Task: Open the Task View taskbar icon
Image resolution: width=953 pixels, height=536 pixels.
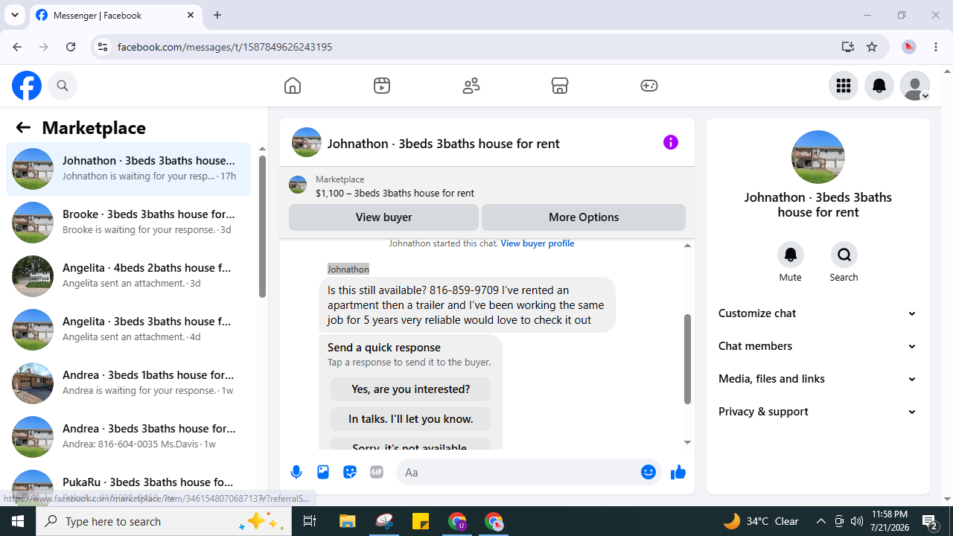Action: pyautogui.click(x=310, y=521)
